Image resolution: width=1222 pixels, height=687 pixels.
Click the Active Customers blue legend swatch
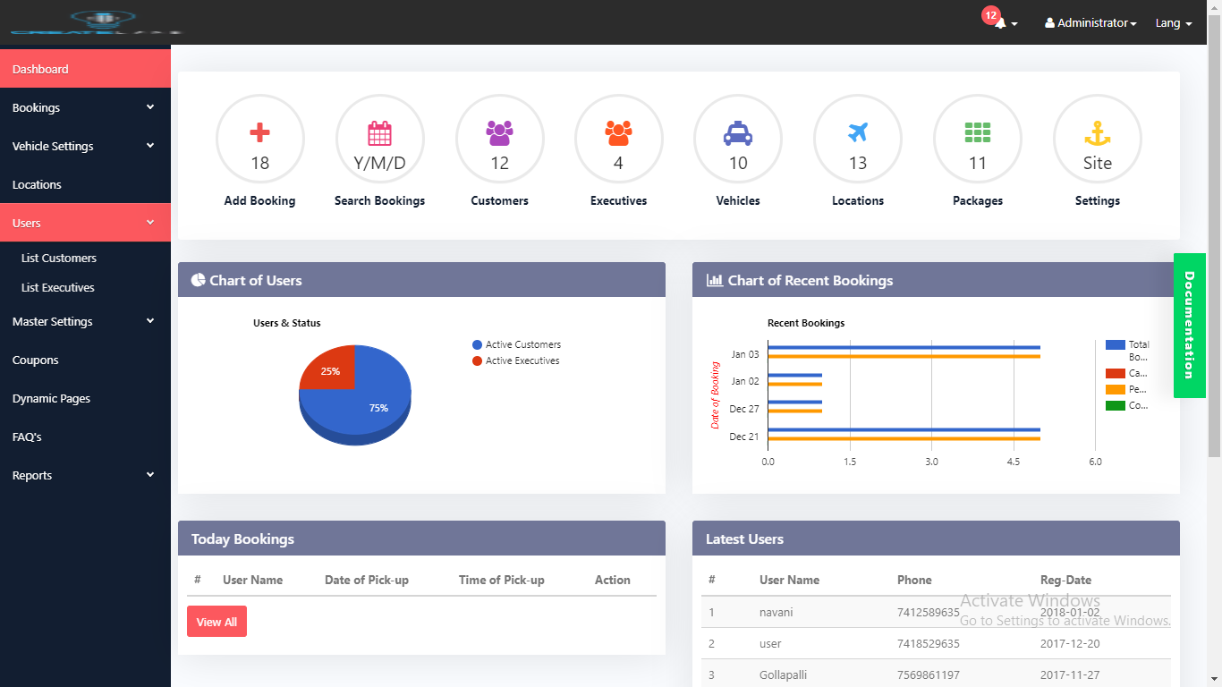(478, 344)
